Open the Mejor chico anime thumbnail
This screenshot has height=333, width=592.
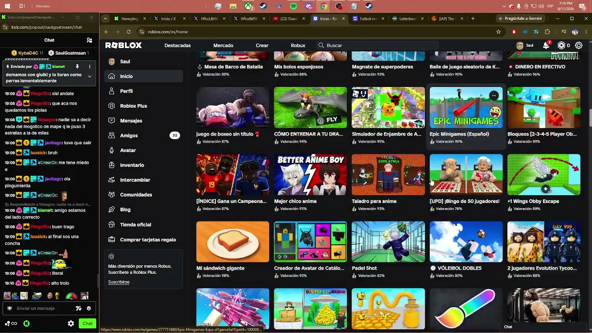(x=310, y=174)
